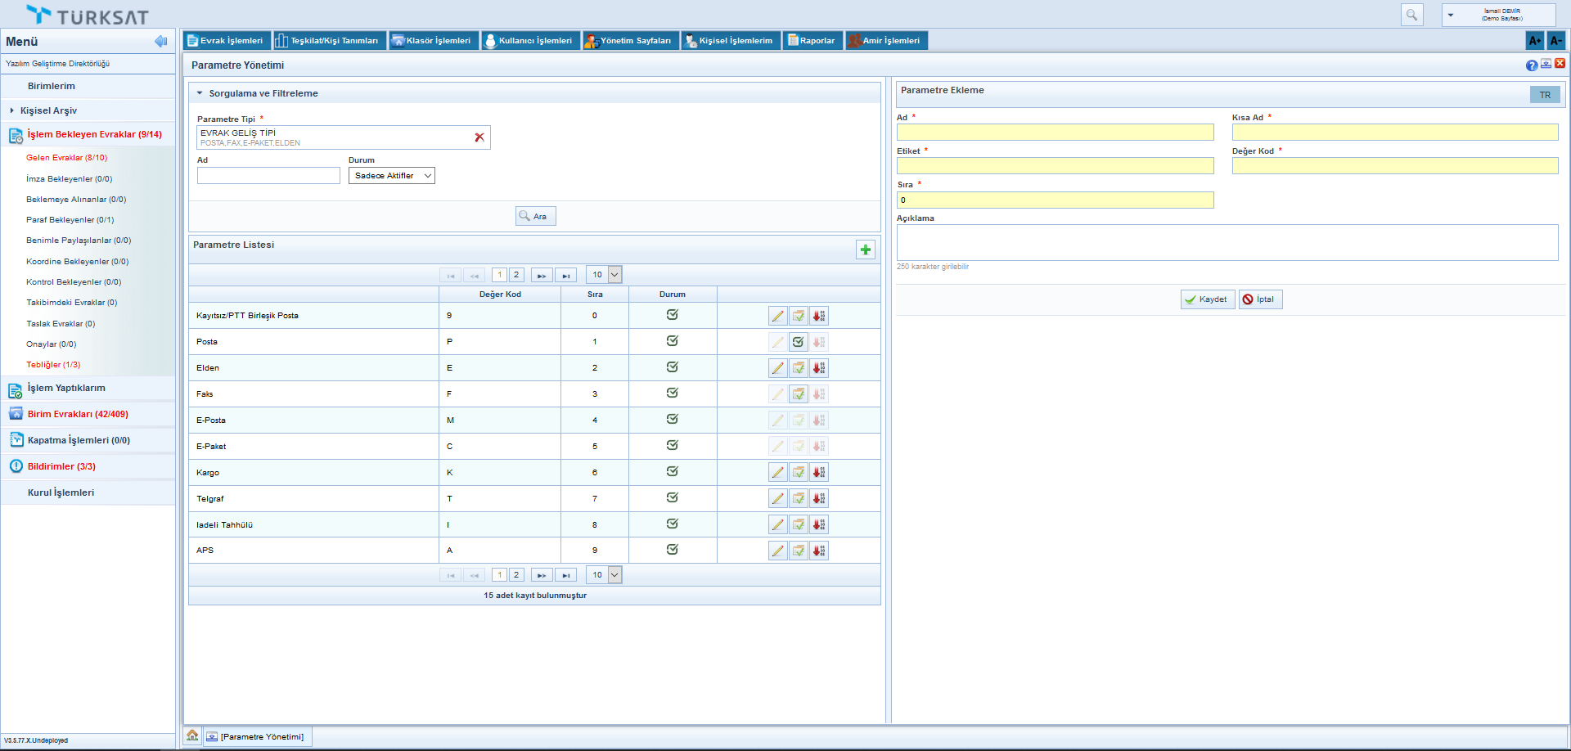Click the Ara search button

click(x=535, y=217)
